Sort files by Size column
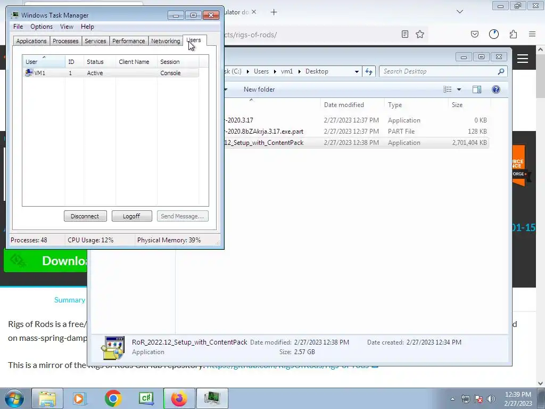The image size is (545, 409). [469, 105]
